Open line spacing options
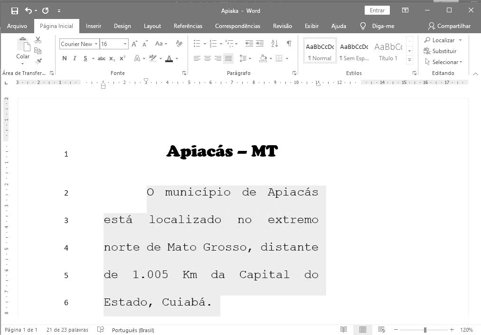The height and width of the screenshot is (335, 481). coord(245,58)
